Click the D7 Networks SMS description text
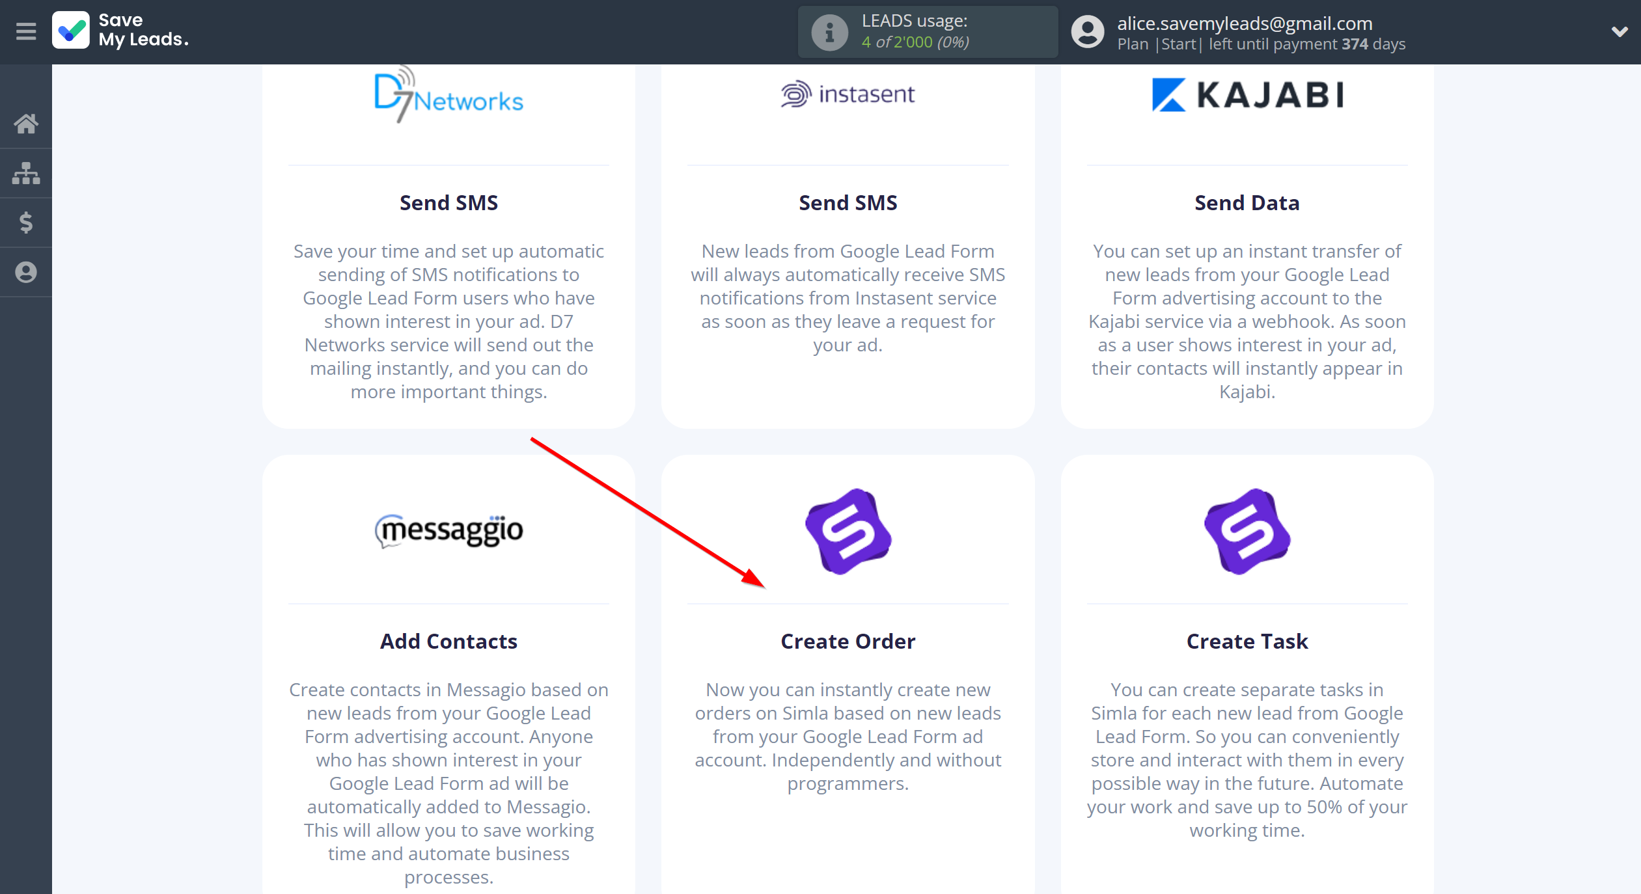The image size is (1641, 894). click(x=448, y=321)
